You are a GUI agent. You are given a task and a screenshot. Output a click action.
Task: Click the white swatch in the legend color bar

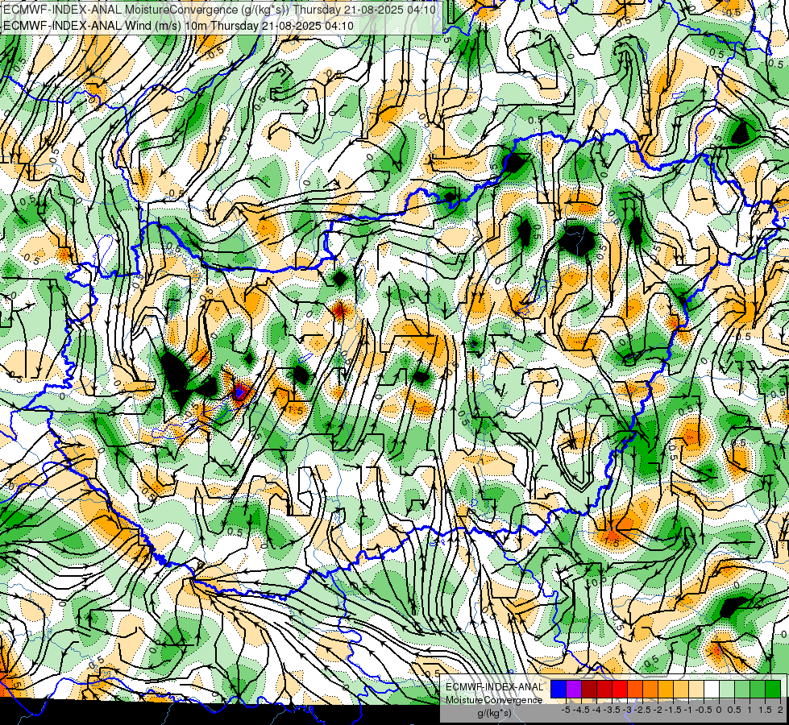pos(712,690)
